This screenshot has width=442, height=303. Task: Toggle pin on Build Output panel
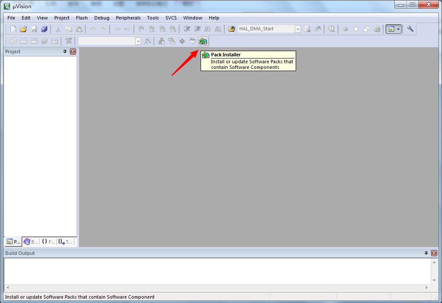426,253
